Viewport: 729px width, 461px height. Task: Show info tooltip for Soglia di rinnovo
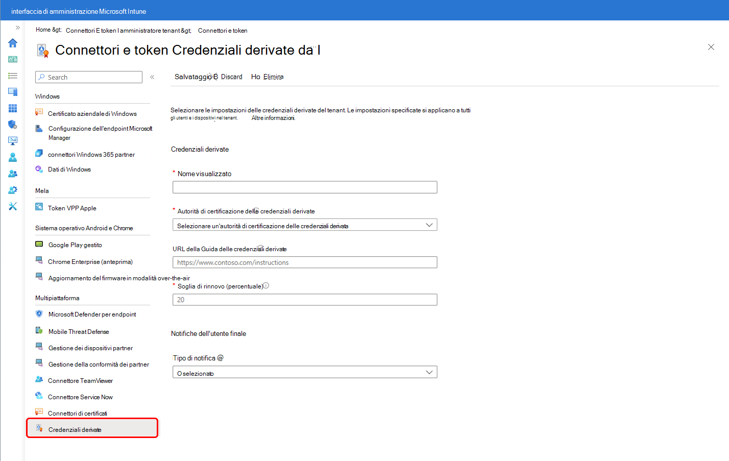coord(266,286)
